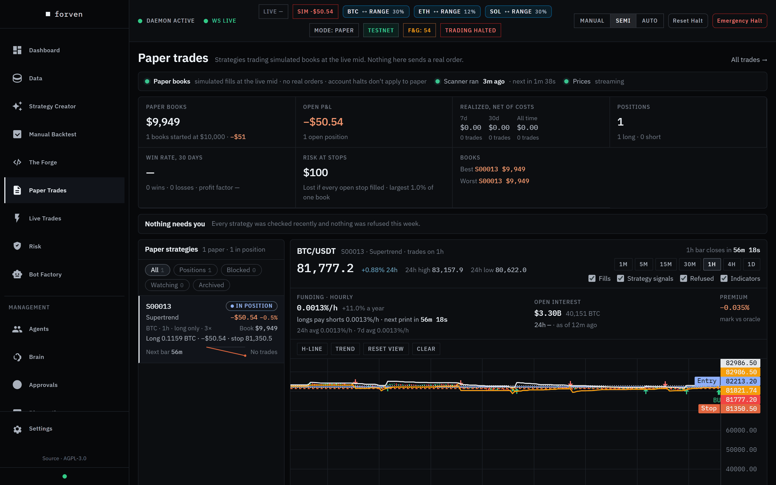This screenshot has height=485, width=776.
Task: Click the TREND drawing button
Action: [345, 349]
